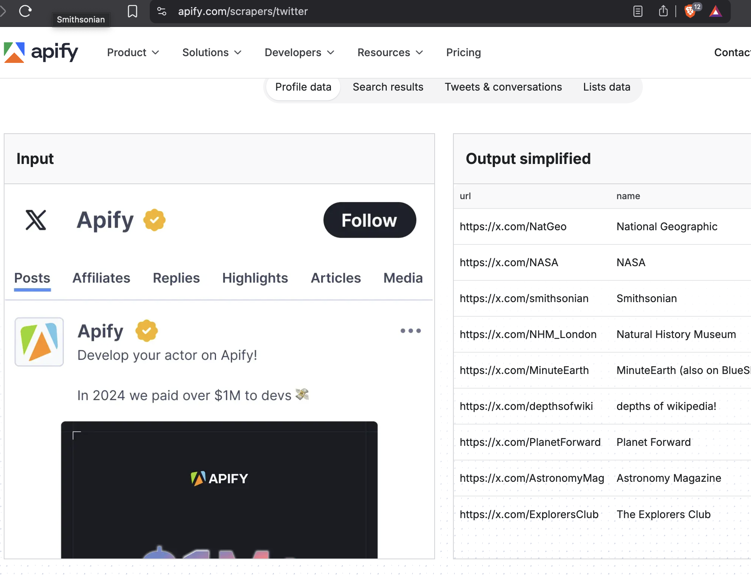Click the verified badge beside the Apify header
751x578 pixels.
154,220
